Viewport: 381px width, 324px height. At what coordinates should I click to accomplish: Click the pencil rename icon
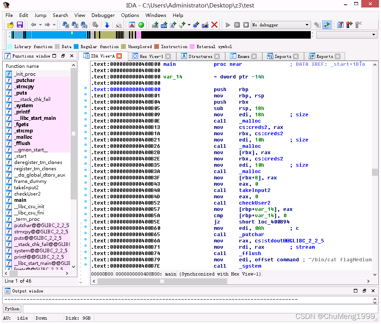coord(205,25)
